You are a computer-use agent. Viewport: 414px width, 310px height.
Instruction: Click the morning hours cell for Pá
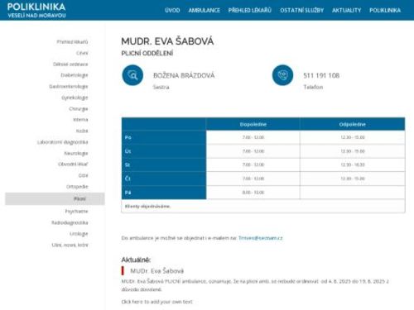pyautogui.click(x=253, y=193)
